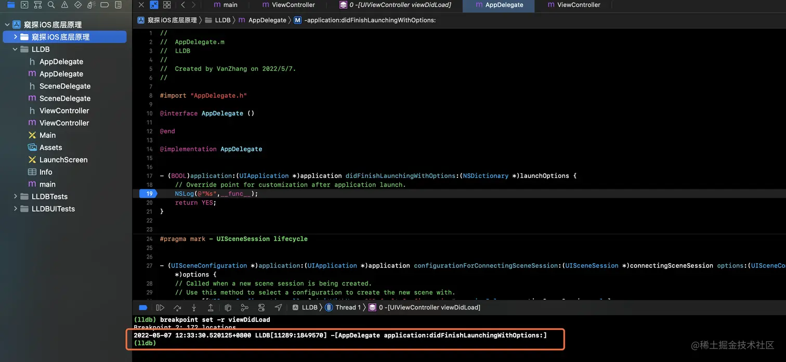
Task: Click the simulate location arrow icon
Action: coord(278,307)
